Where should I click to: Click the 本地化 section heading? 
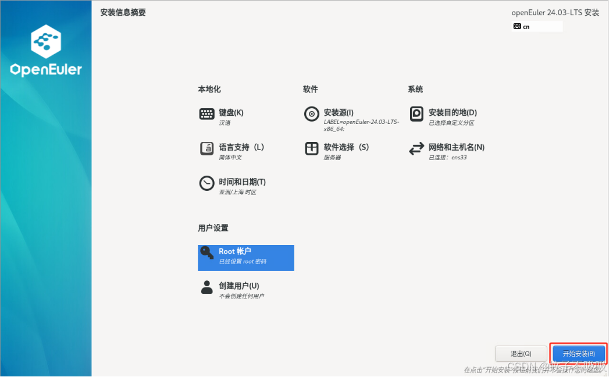pyautogui.click(x=209, y=89)
